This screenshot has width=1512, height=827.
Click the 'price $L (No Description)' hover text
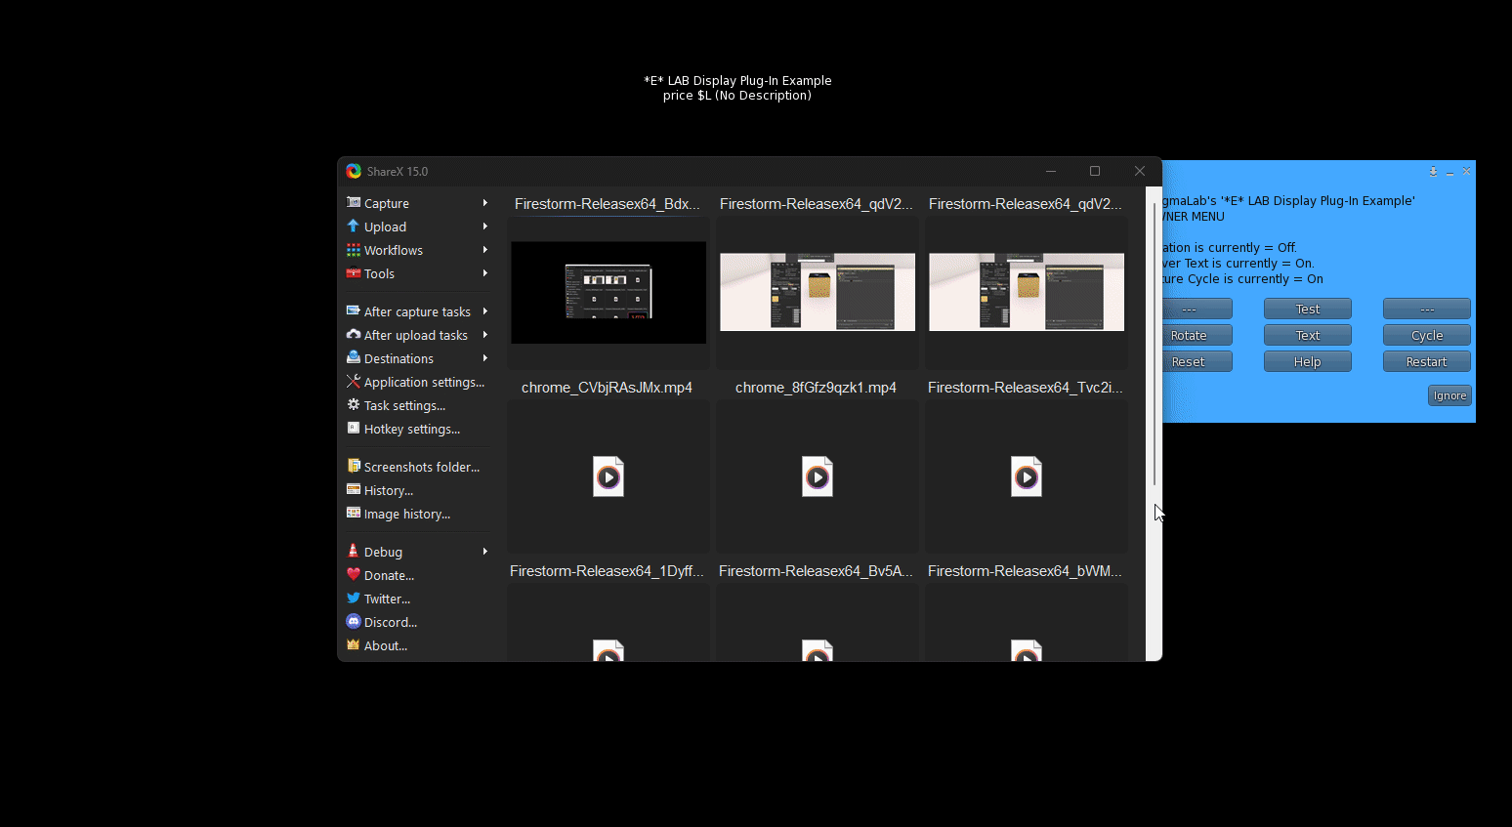point(737,96)
